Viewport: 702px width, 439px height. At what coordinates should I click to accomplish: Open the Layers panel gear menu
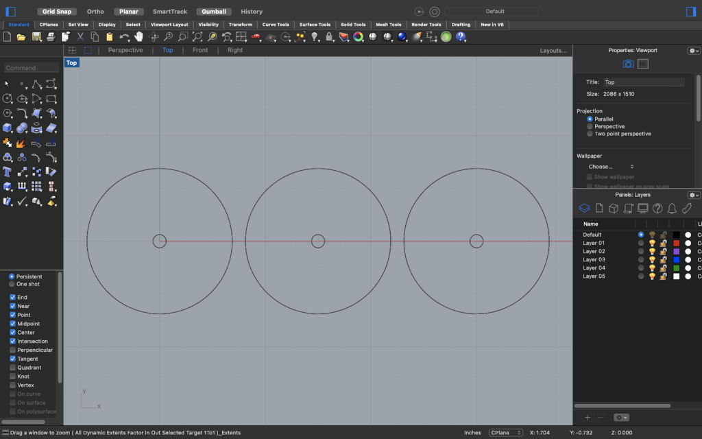coord(694,195)
